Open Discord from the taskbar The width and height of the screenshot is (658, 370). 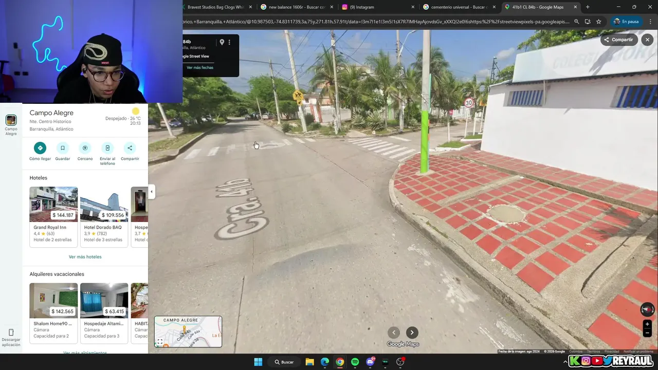pos(370,362)
